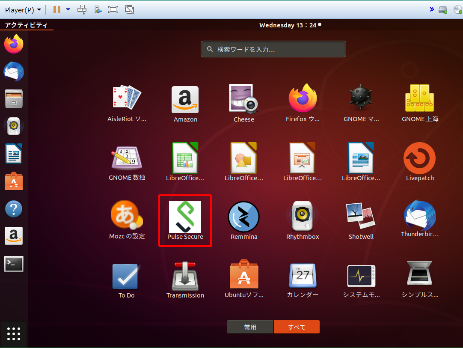Click the アクティビティ button
Viewport: 463px width, 348px height.
tap(26, 25)
